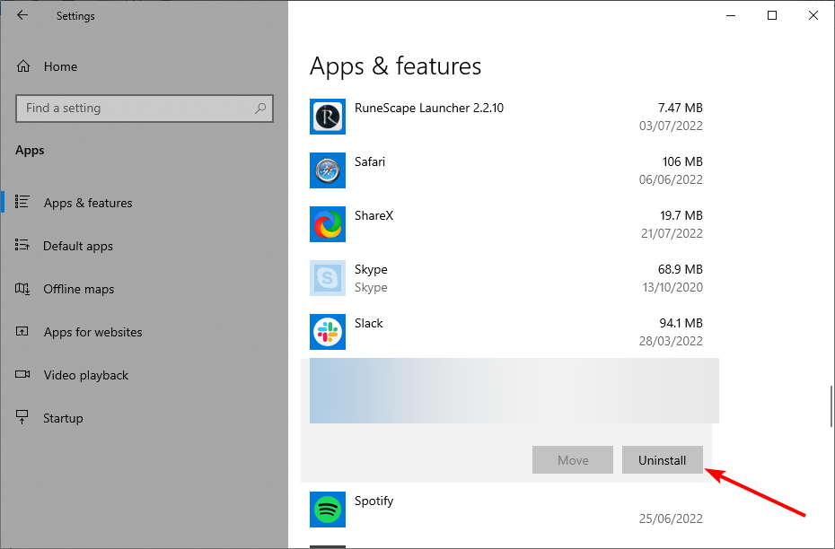The width and height of the screenshot is (835, 549).
Task: Click the 03/07/2022 install date
Action: click(x=671, y=126)
